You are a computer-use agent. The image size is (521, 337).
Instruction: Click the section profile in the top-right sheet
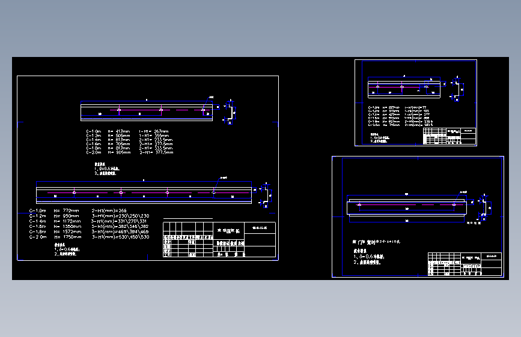[457, 89]
